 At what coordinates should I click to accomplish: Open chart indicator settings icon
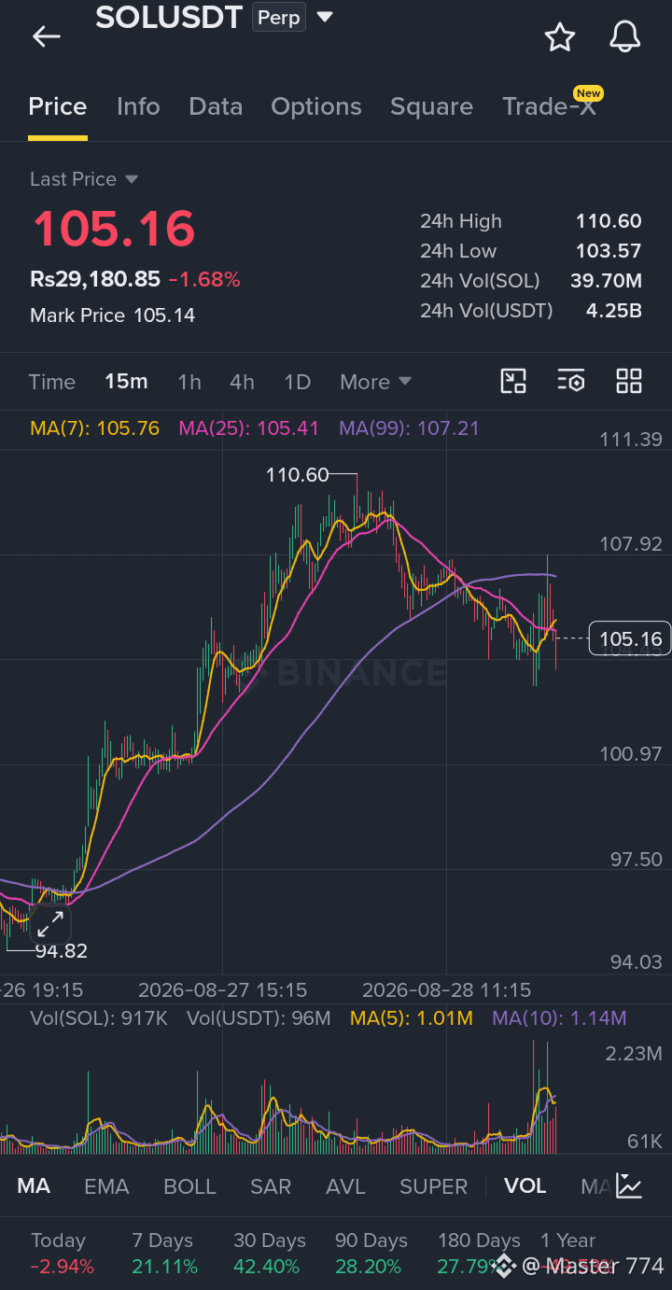pyautogui.click(x=570, y=381)
